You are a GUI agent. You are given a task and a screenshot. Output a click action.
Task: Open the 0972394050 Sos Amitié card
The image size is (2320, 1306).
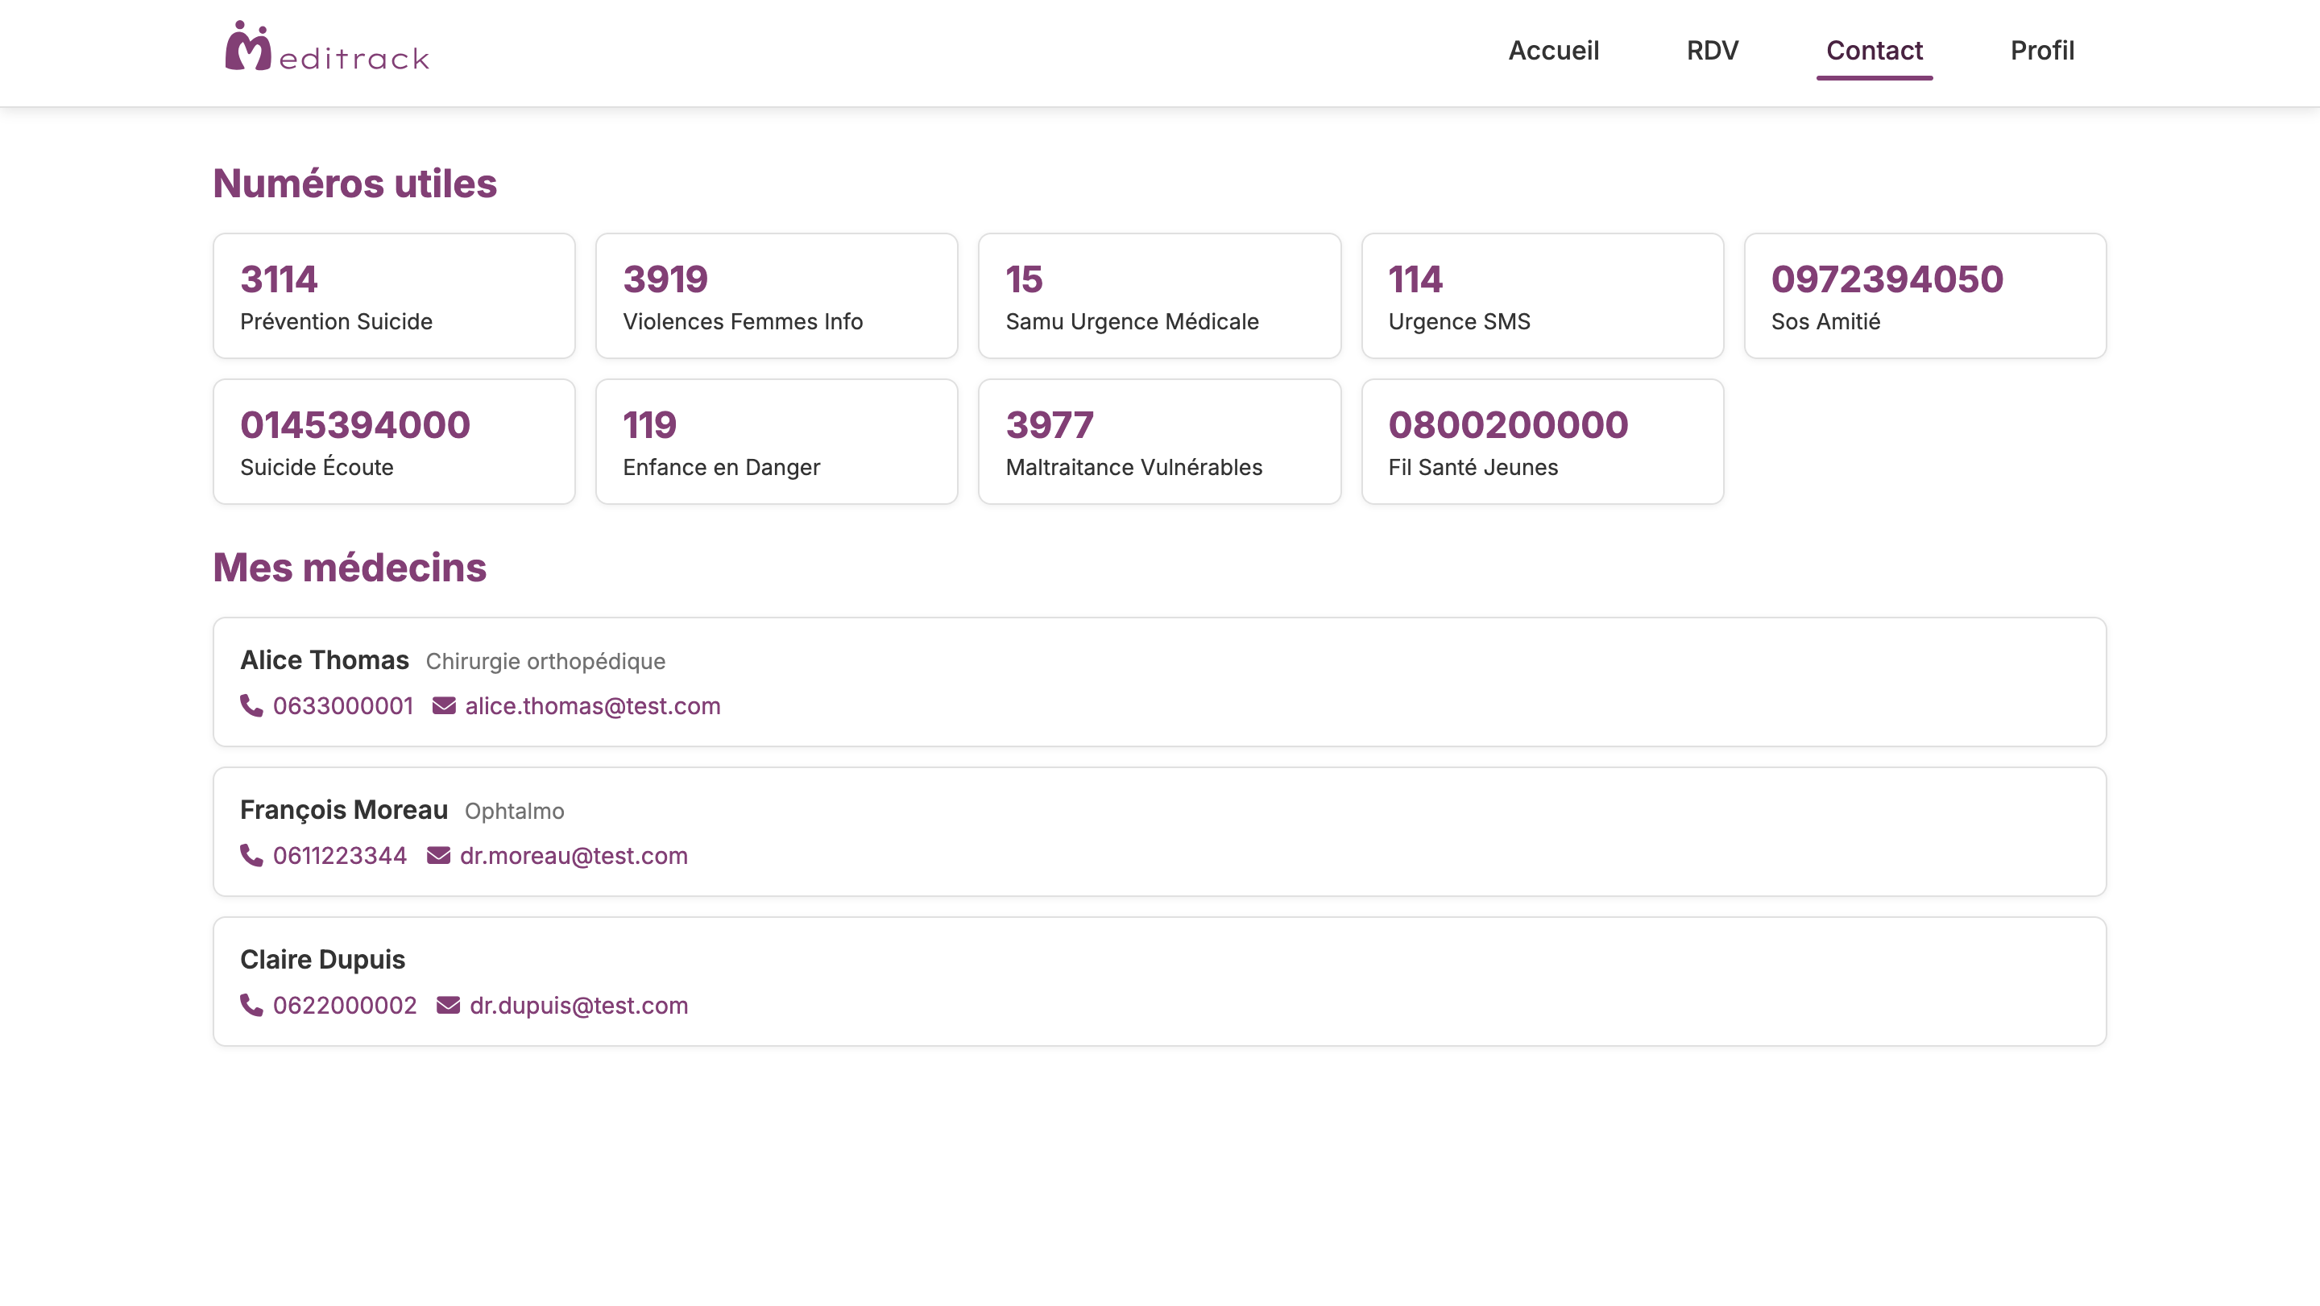(x=1925, y=296)
